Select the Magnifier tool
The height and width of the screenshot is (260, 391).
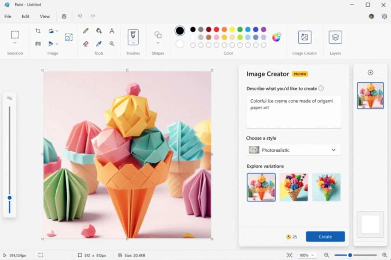pyautogui.click(x=111, y=43)
